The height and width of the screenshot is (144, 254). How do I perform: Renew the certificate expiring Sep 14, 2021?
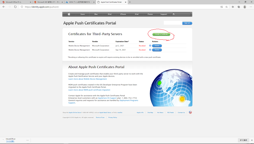click(157, 50)
